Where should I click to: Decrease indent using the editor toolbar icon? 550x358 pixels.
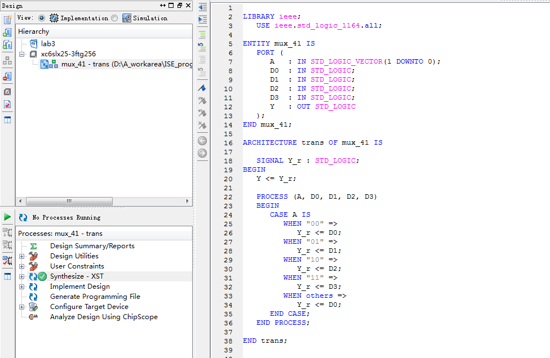(202, 7)
